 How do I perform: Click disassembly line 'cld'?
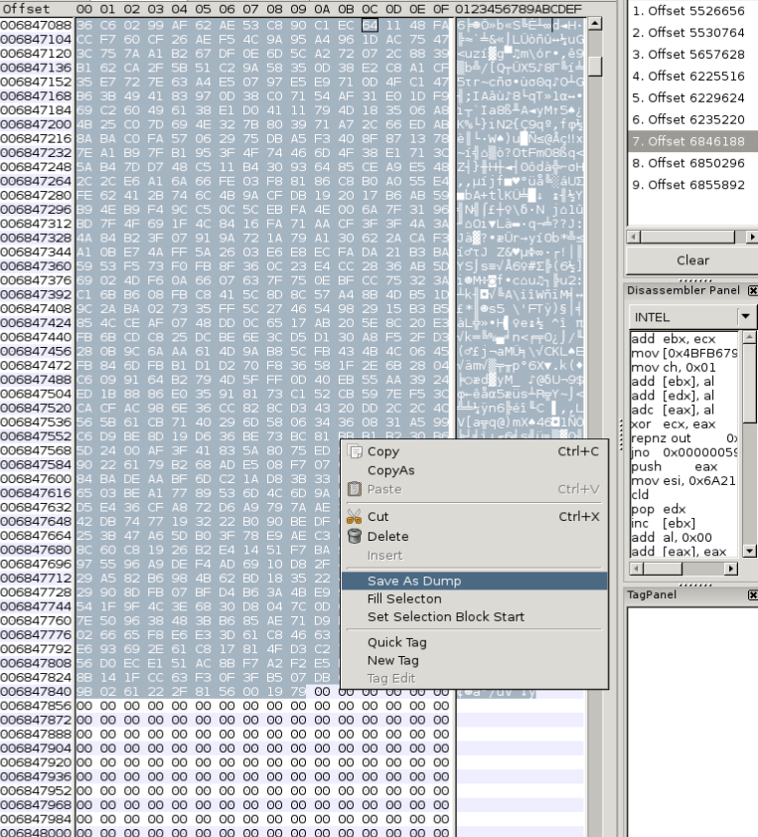click(x=640, y=495)
